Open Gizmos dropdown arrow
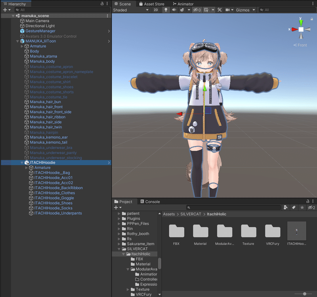317x297 pixels. coord(254,10)
